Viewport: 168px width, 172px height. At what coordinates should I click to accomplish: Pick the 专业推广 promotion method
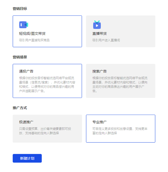point(120,129)
